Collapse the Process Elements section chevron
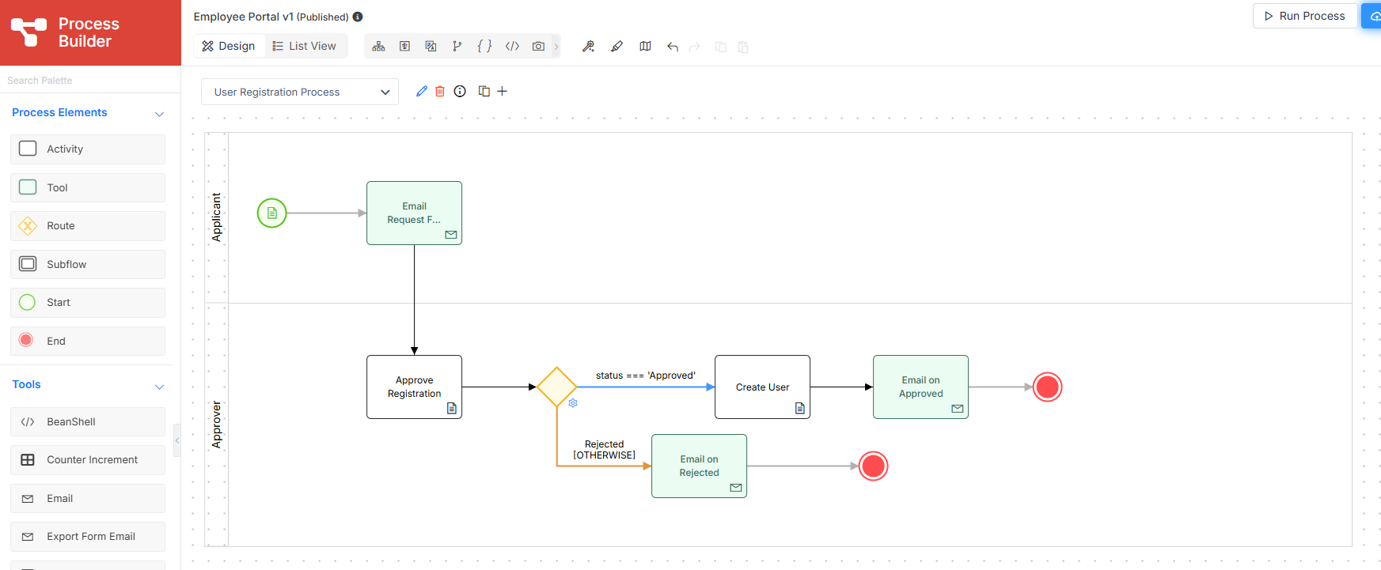Screen dimensions: 1381x570 tap(159, 114)
